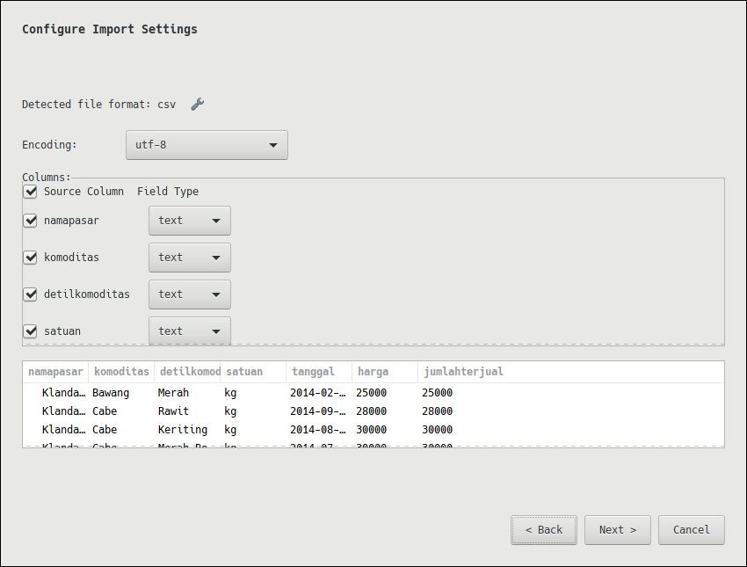Go back with the < Back button
Image resolution: width=747 pixels, height=567 pixels.
[x=544, y=530]
